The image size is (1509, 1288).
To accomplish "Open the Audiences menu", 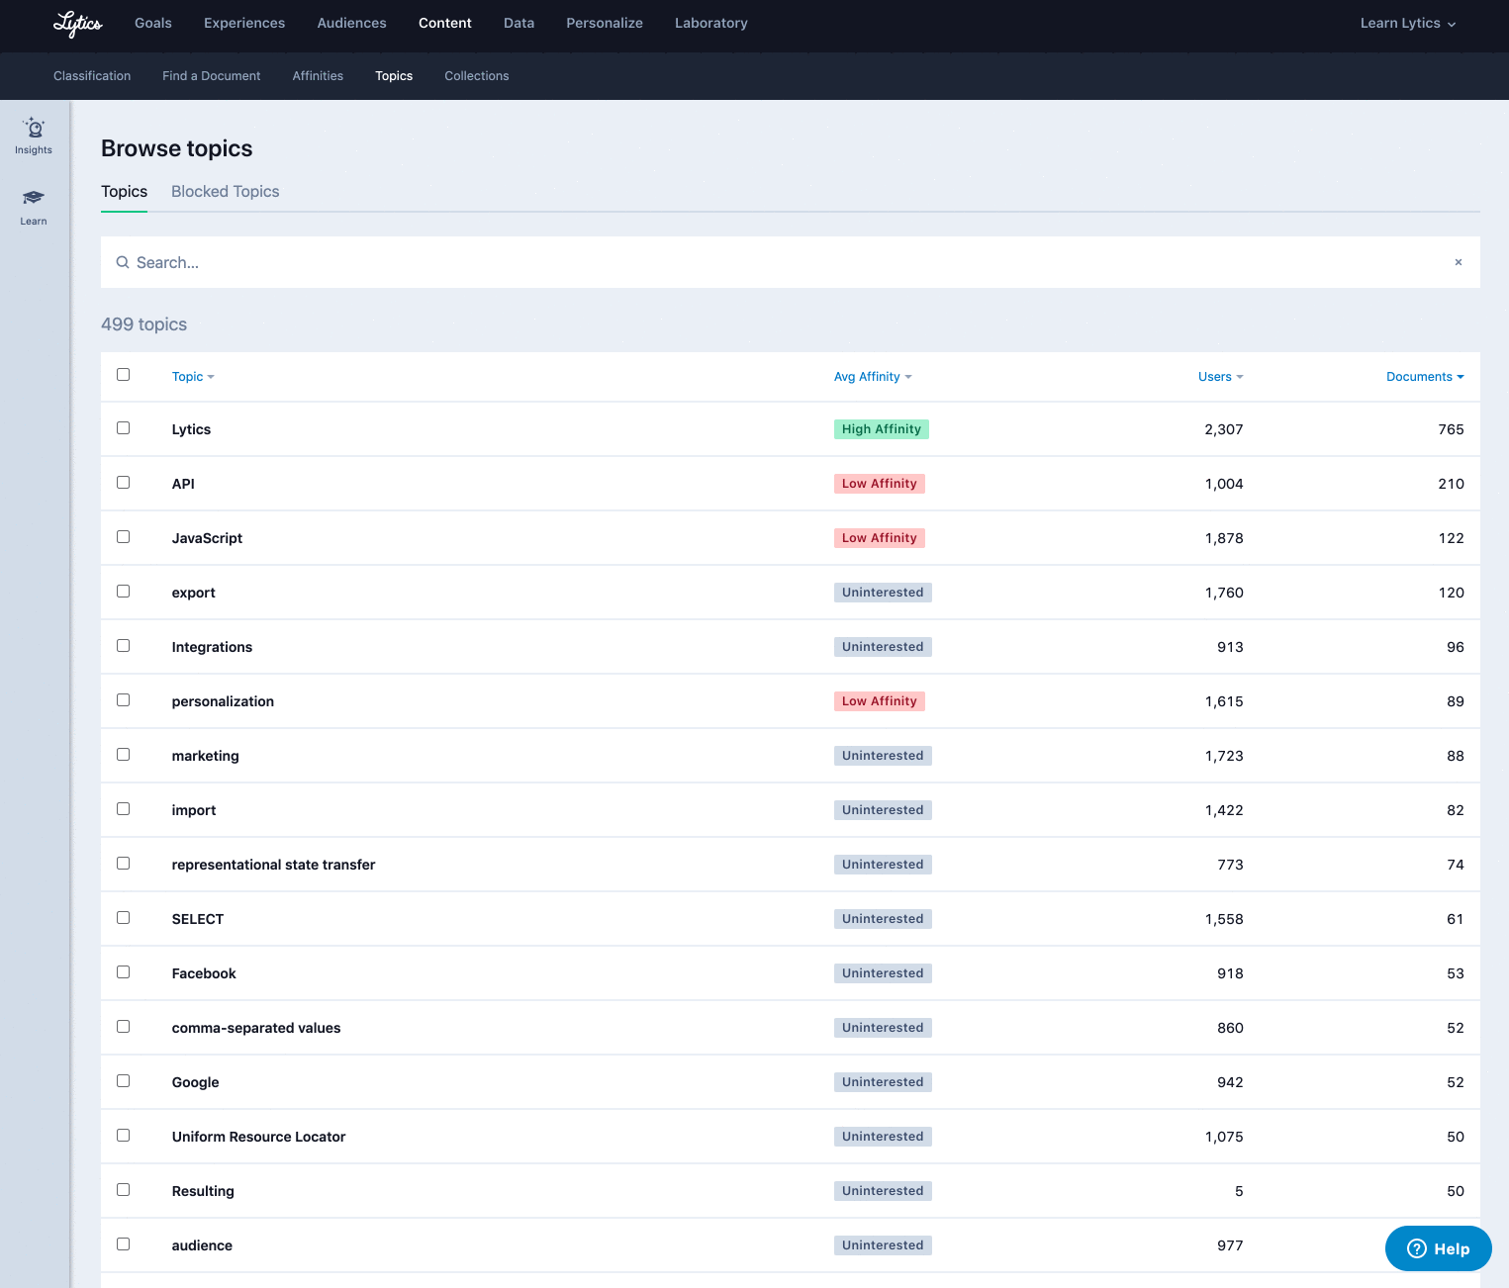I will point(351,23).
